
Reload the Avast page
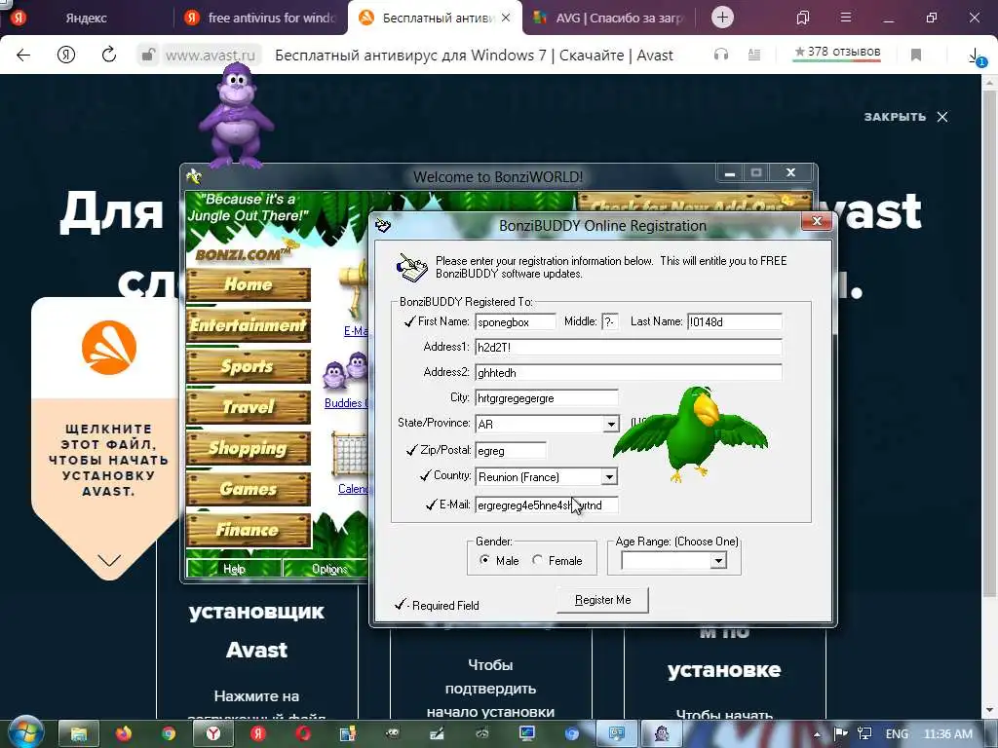109,56
